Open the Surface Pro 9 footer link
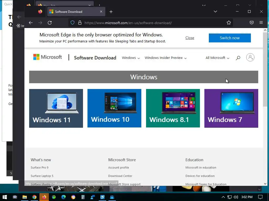 point(40,167)
